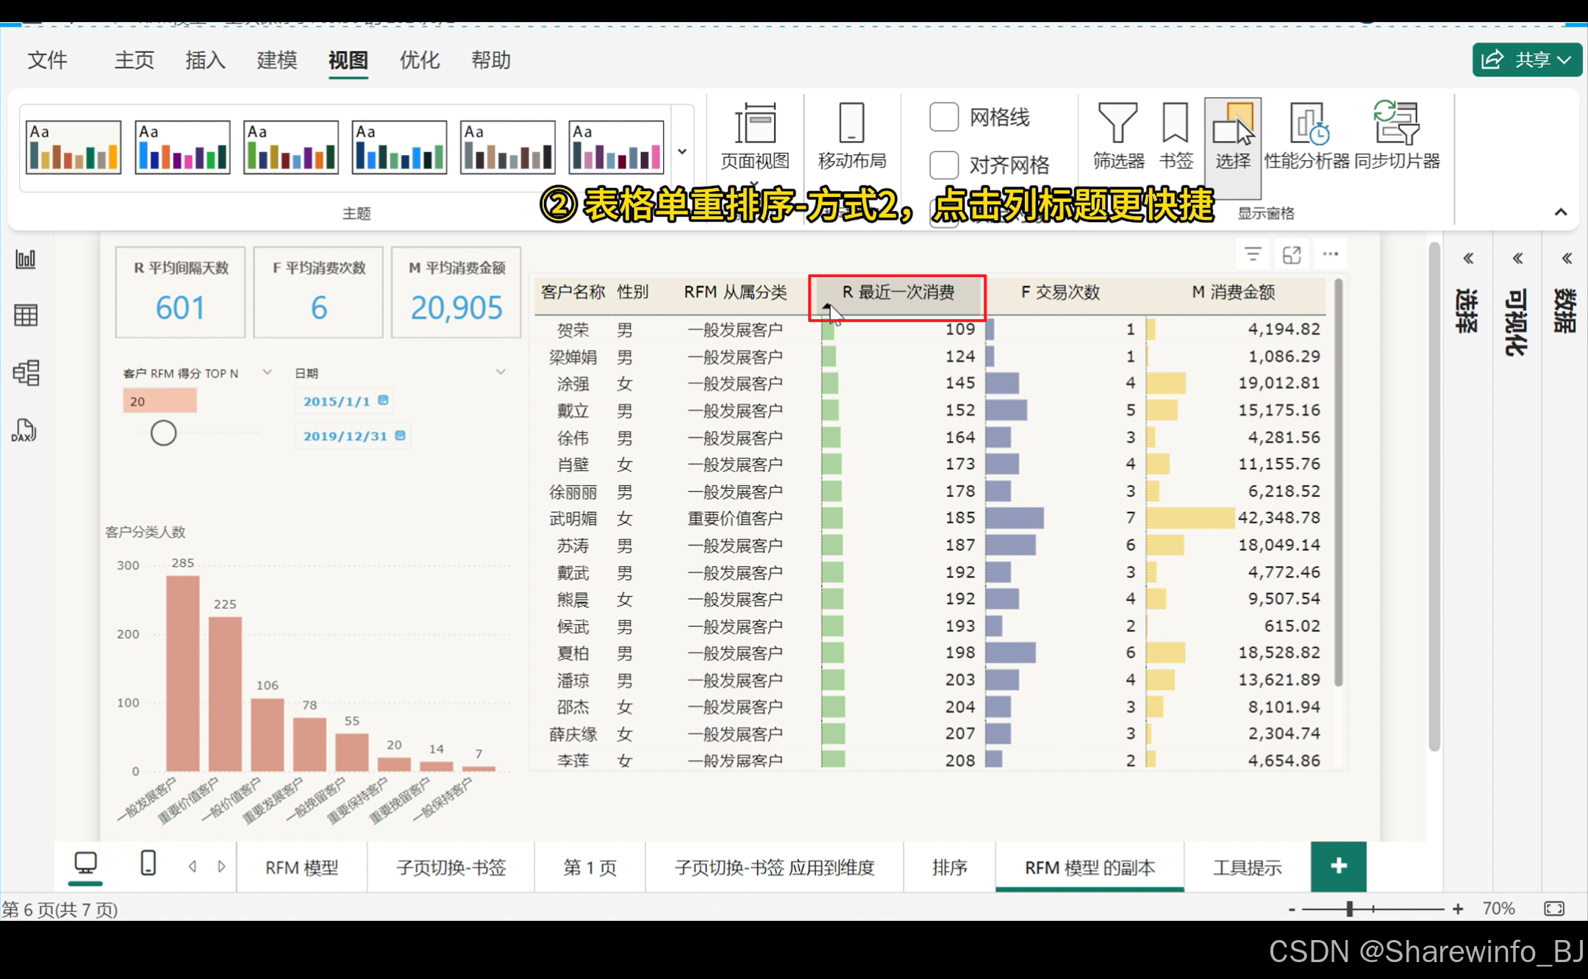Expand the theme gallery dropdown arrow
This screenshot has height=979, width=1588.
point(682,151)
